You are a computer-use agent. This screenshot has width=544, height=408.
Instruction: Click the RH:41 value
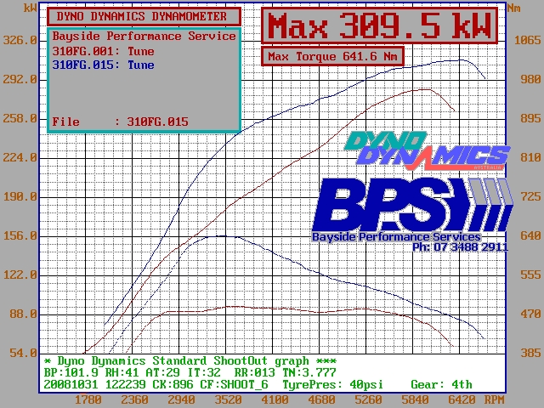click(122, 372)
